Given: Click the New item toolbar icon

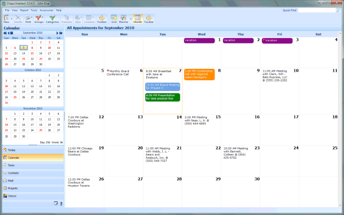Looking at the screenshot, I should point(6,19).
